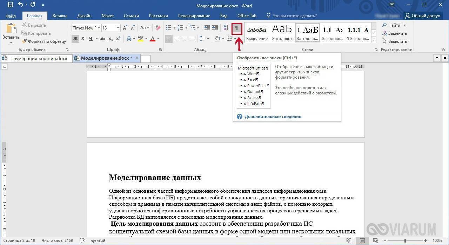Switch to нумерация страниц.docx document tab
Viewport: 449px width, 245px height.
point(40,58)
